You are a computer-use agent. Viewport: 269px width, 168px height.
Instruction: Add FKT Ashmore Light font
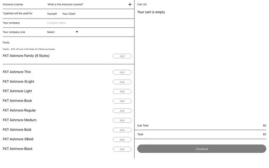point(122,92)
